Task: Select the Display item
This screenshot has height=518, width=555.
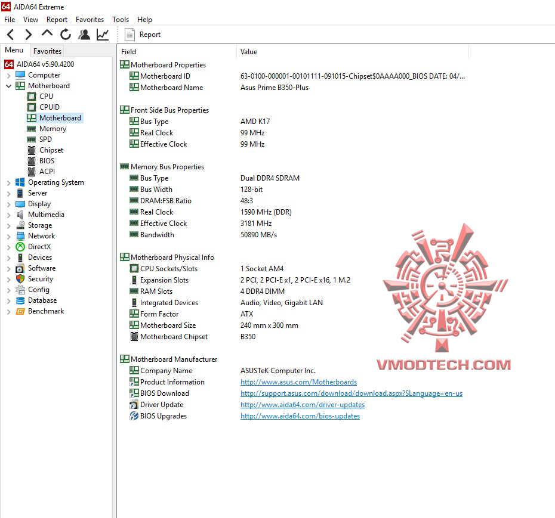Action: click(33, 204)
